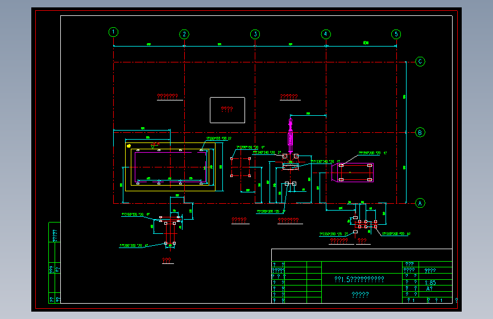Select the yellow outer foundation rectangle

click(170, 167)
